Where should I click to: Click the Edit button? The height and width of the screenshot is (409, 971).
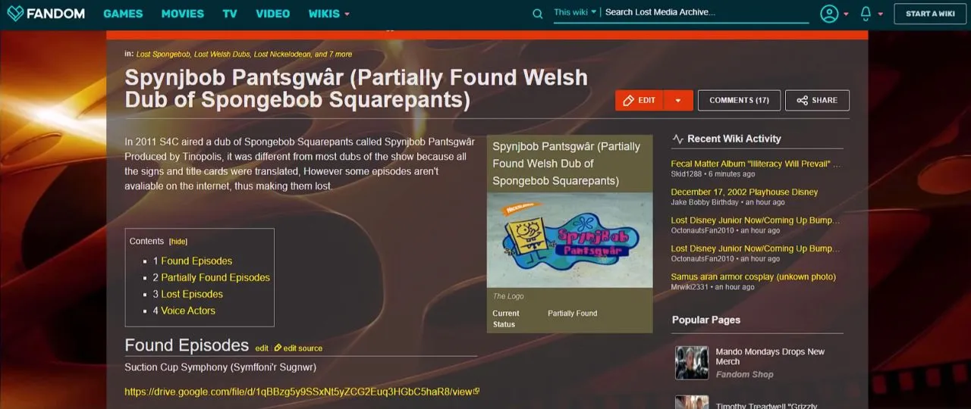(x=639, y=100)
